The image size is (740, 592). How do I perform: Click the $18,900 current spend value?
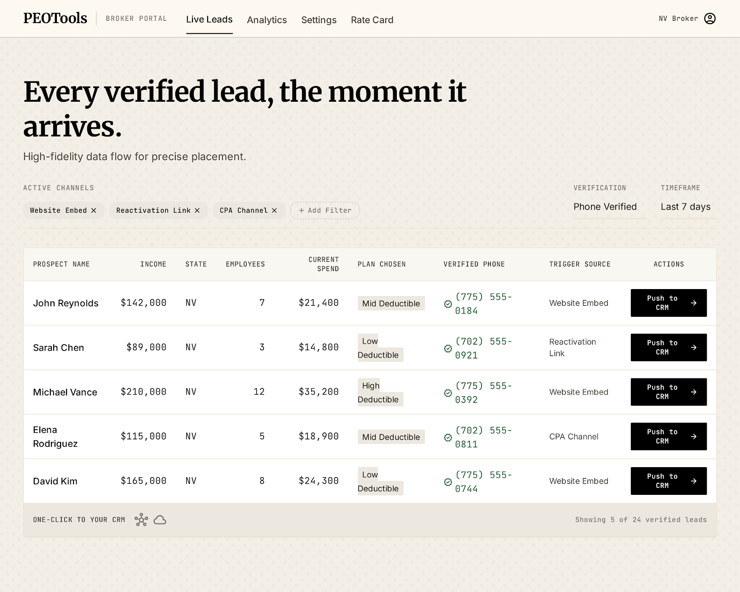click(319, 436)
